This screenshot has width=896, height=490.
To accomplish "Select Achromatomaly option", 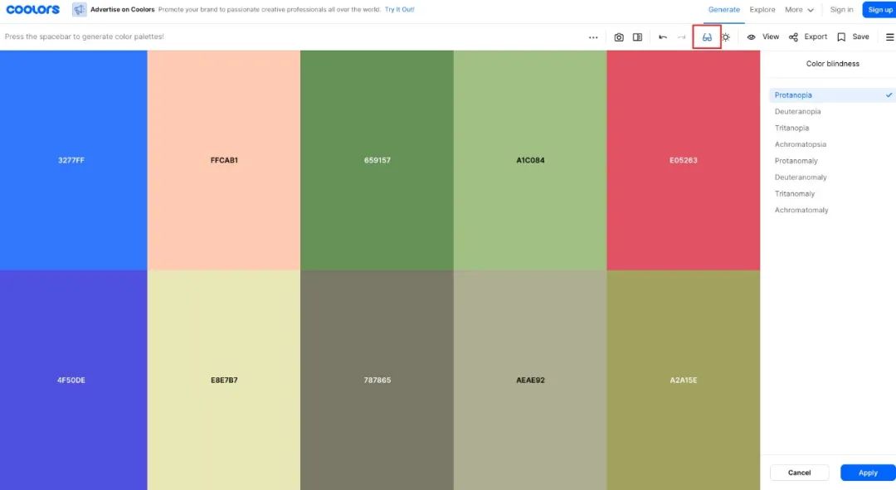I will click(x=832, y=210).
